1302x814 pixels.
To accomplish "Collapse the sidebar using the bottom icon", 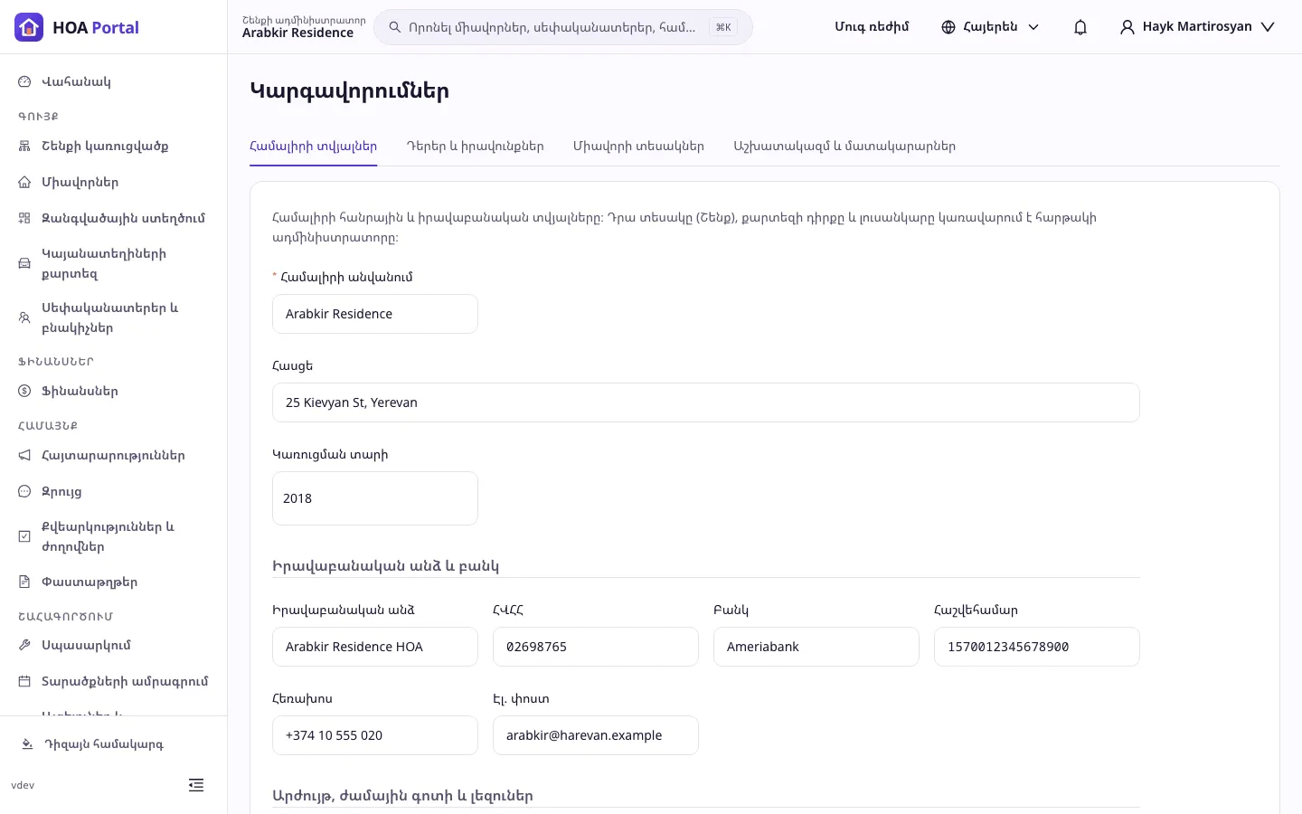I will tap(196, 785).
